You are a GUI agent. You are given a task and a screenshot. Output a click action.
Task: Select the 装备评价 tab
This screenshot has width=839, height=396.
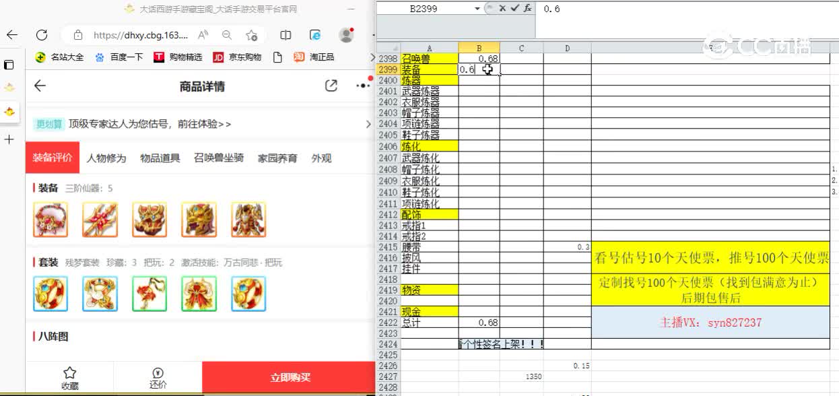coord(53,158)
